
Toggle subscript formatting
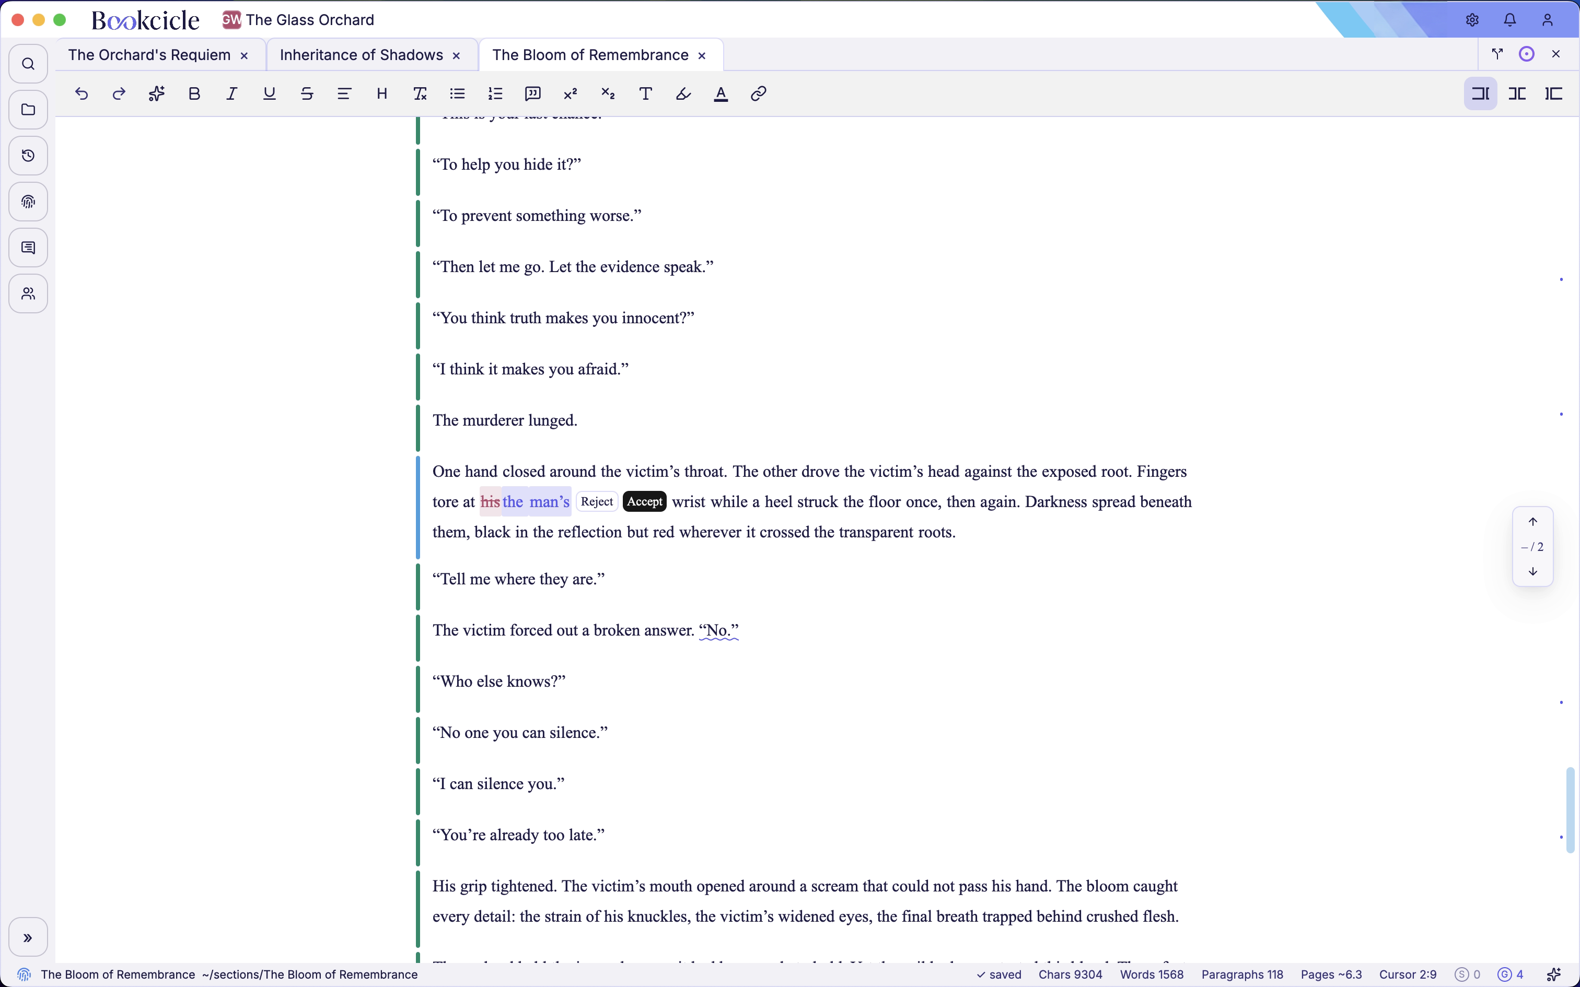point(609,94)
